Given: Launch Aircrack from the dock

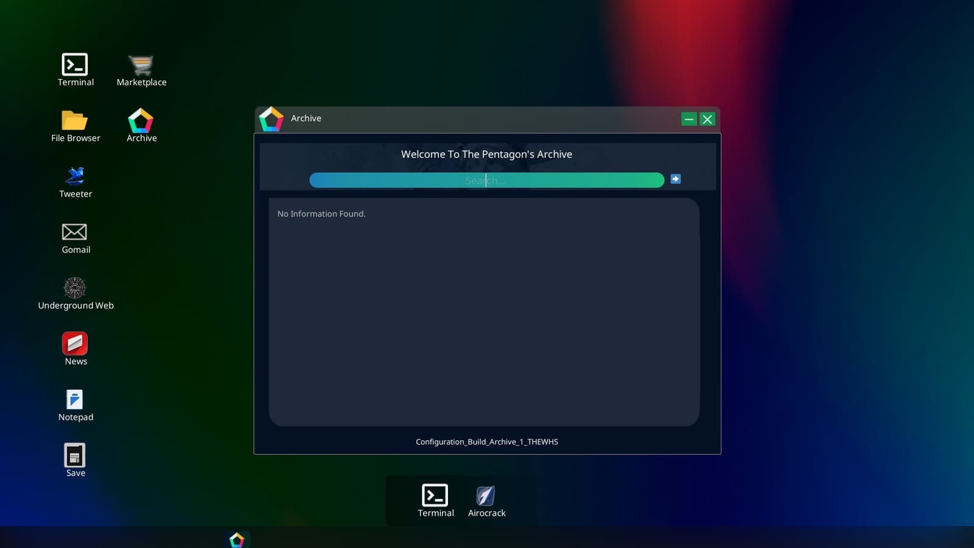Looking at the screenshot, I should click(486, 496).
